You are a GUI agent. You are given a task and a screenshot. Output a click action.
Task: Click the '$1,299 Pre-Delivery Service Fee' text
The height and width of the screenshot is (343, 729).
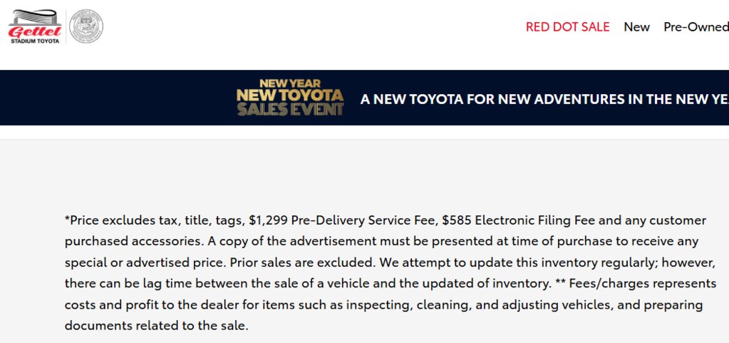(x=343, y=220)
